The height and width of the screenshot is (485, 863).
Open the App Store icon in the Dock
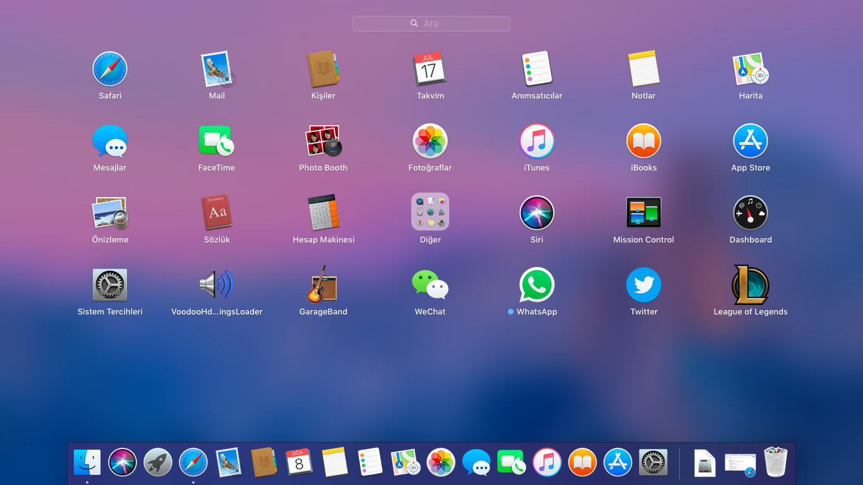618,463
